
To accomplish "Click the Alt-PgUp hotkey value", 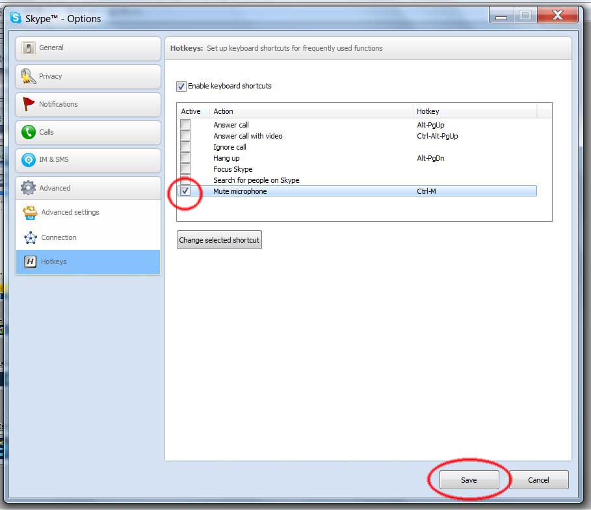I will coord(430,125).
